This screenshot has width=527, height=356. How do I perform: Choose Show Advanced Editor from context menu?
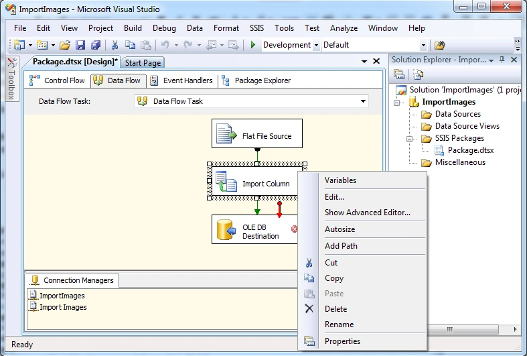[368, 213]
